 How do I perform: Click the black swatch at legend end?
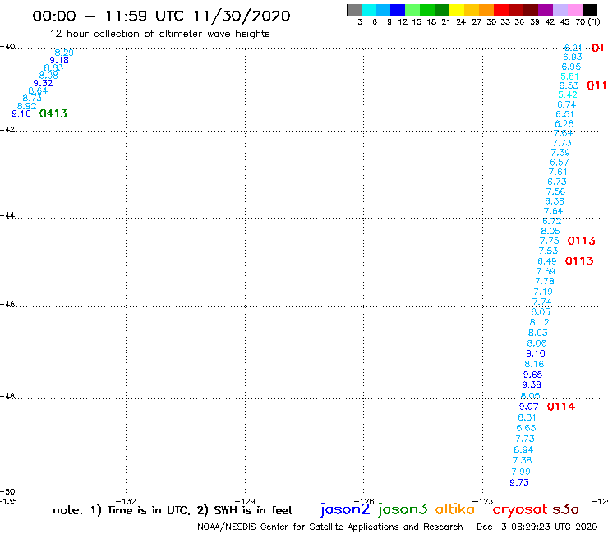(590, 10)
